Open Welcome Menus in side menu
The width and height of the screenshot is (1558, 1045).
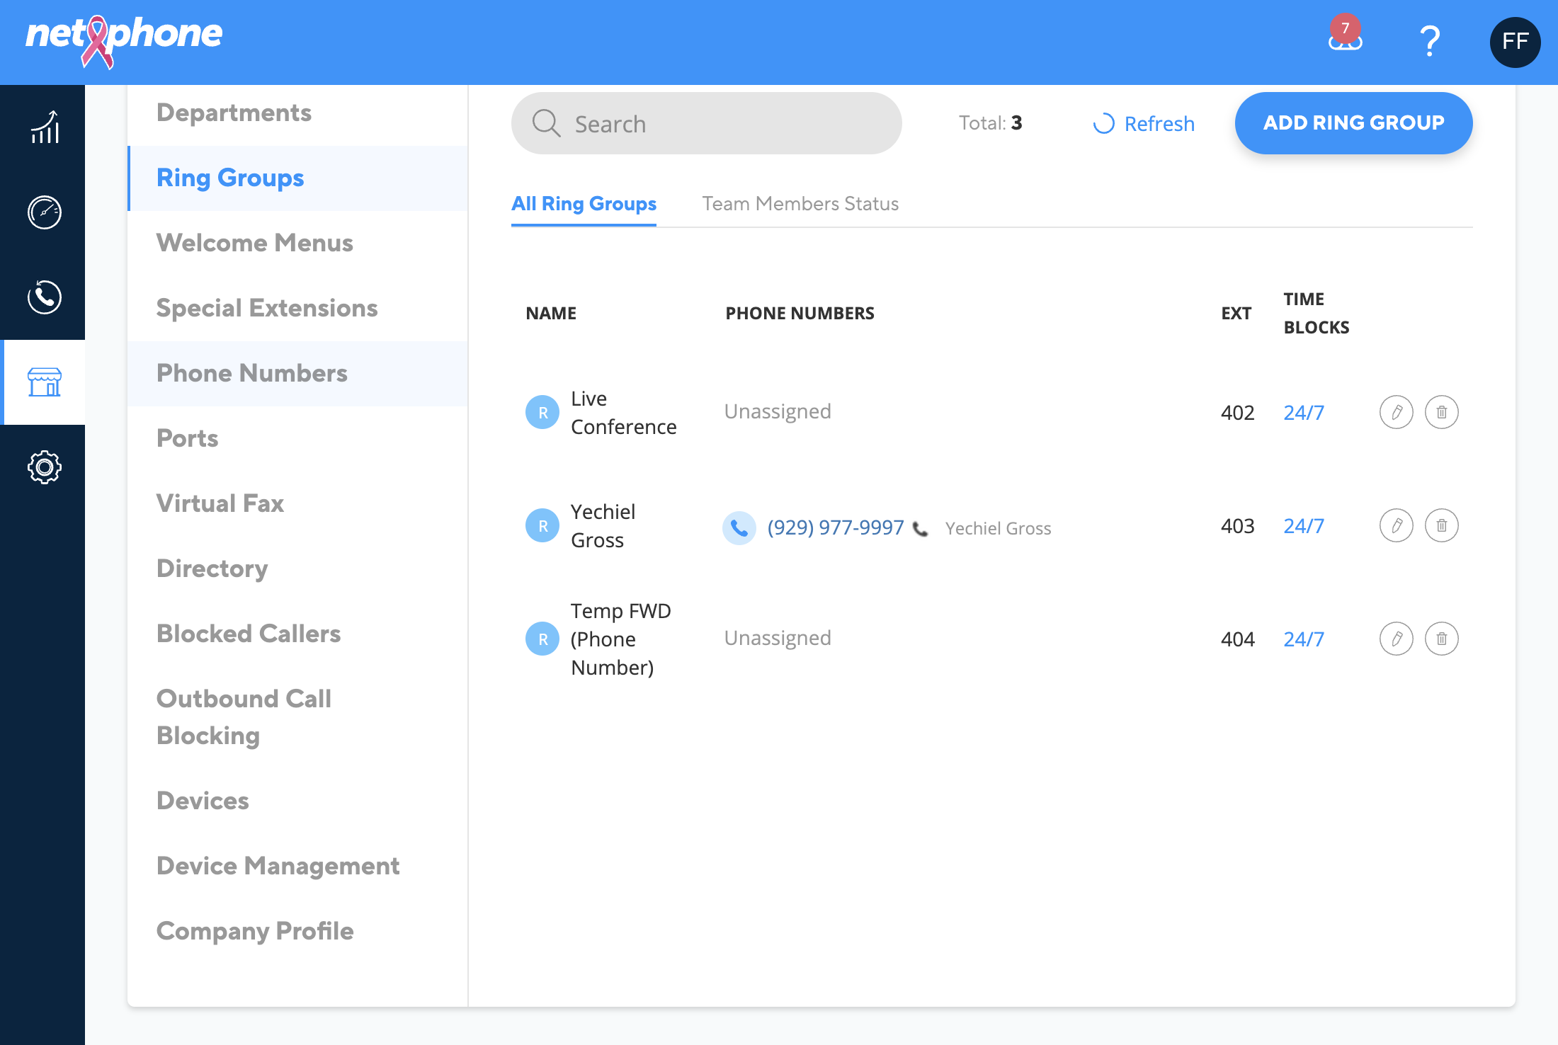[297, 244]
